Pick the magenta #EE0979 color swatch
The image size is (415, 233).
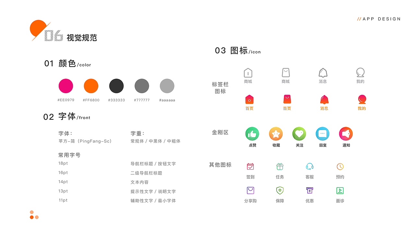click(x=66, y=86)
